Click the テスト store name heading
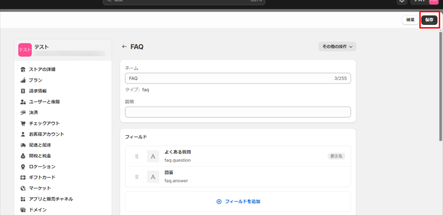 coord(42,47)
